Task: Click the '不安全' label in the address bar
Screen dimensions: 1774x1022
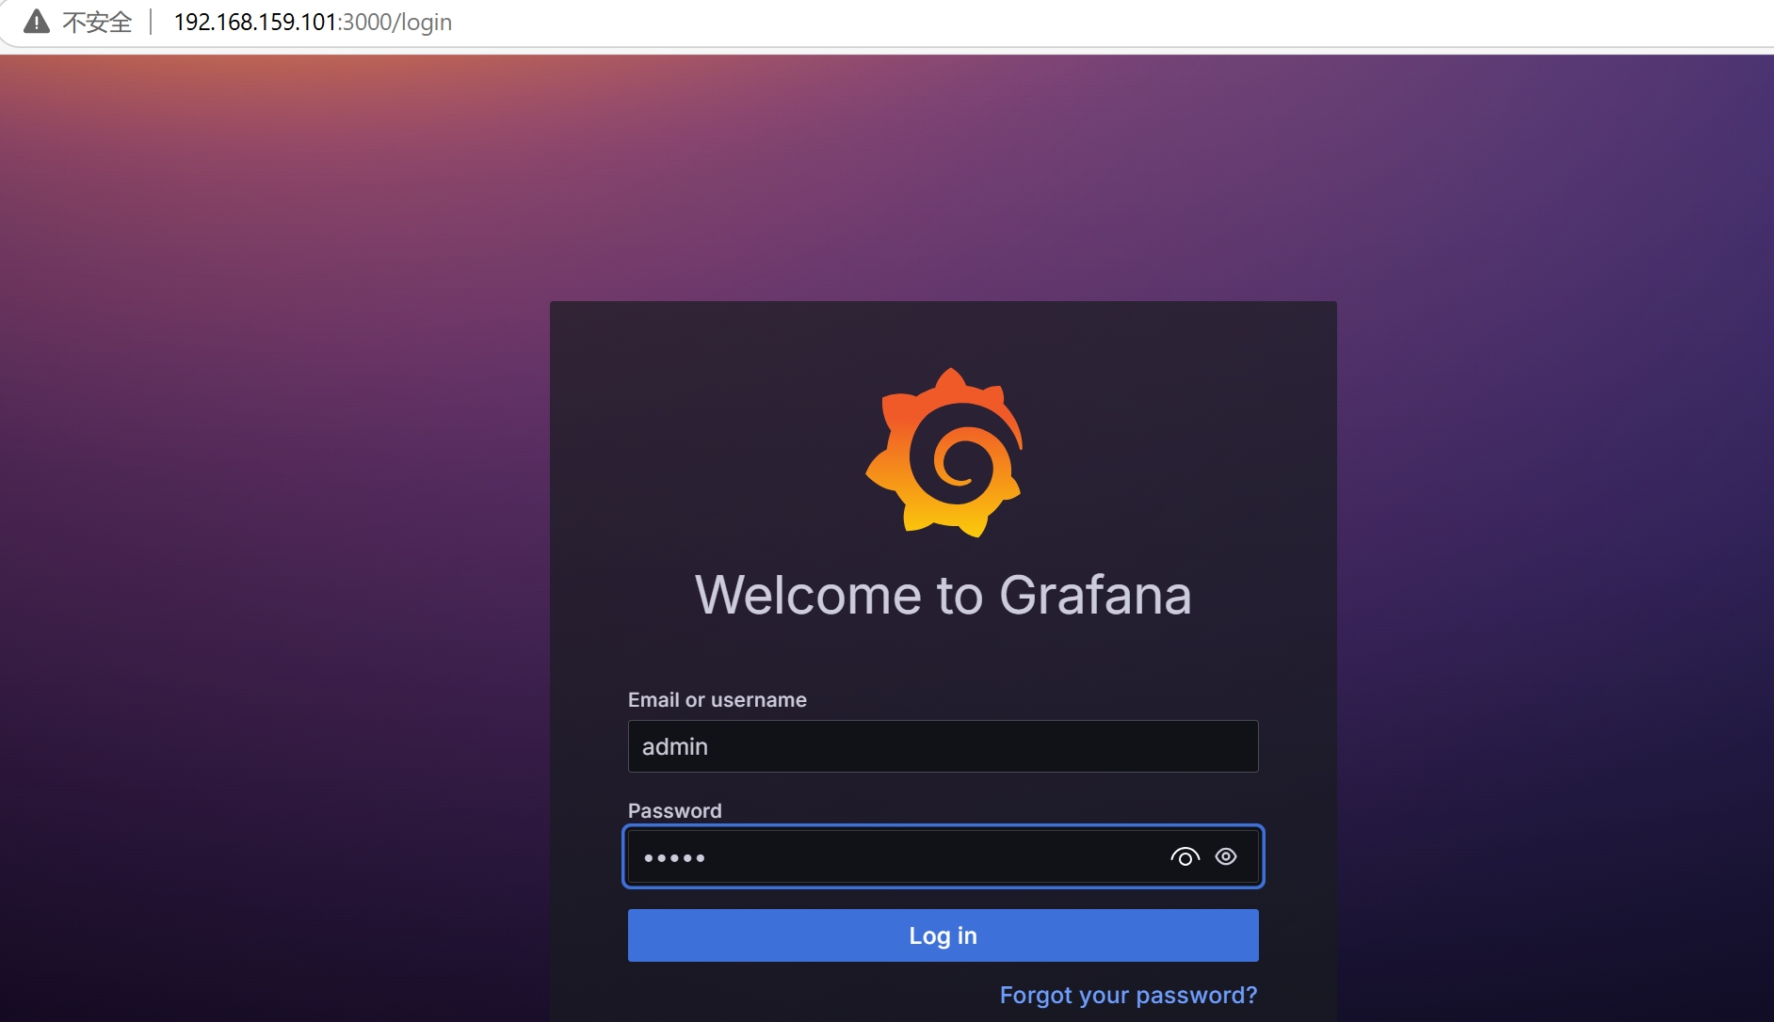Action: tap(97, 22)
